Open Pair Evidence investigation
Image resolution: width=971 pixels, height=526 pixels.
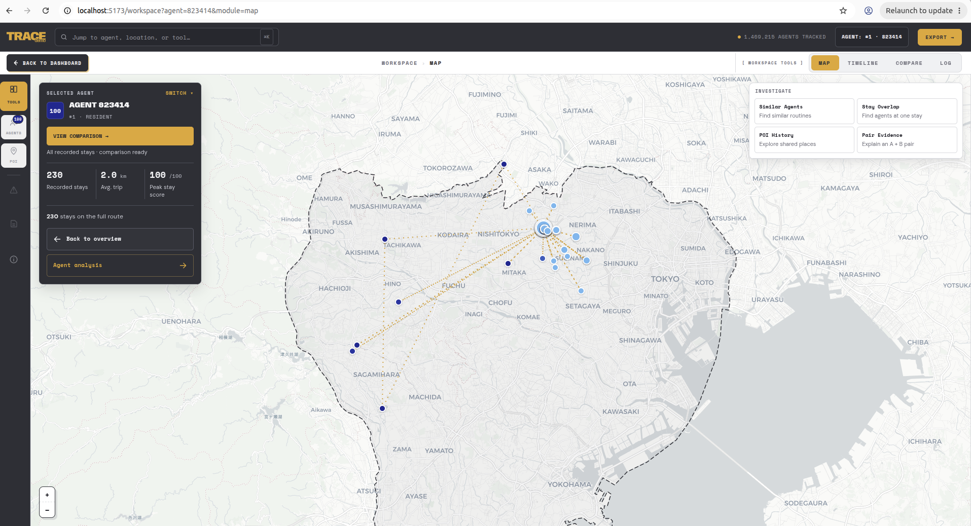pyautogui.click(x=907, y=139)
